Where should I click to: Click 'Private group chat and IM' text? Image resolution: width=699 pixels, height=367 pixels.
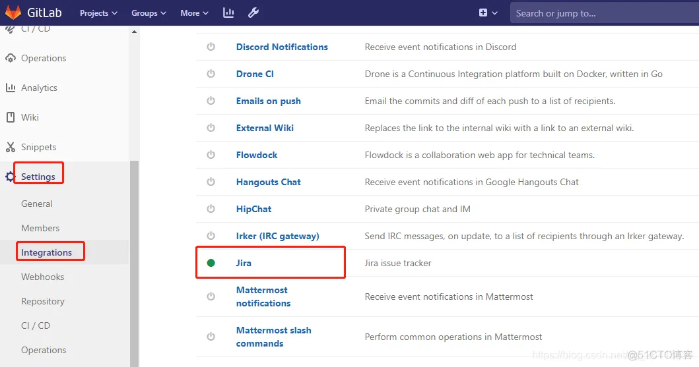418,209
